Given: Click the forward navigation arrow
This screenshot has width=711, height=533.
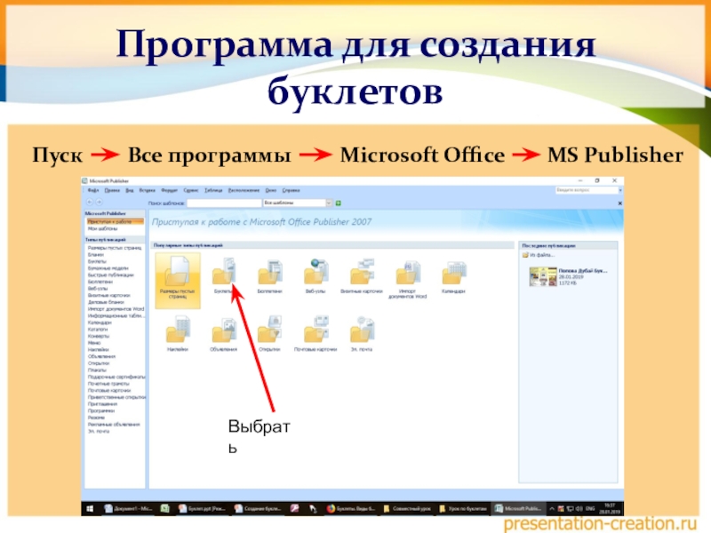Looking at the screenshot, I should point(99,203).
